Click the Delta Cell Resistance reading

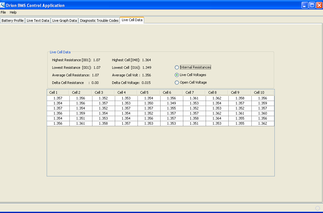click(75, 83)
